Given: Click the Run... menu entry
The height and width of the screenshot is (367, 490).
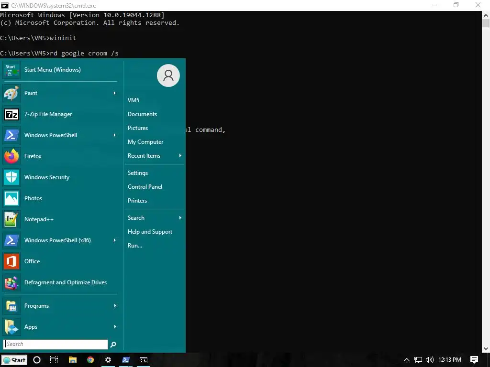Looking at the screenshot, I should pos(134,246).
